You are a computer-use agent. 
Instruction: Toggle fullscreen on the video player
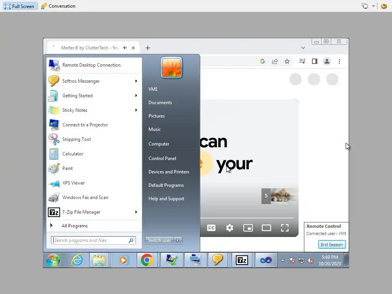pyautogui.click(x=285, y=228)
